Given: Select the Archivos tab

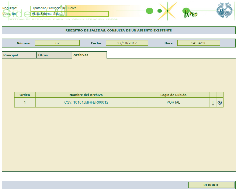Looking at the screenshot, I should coord(89,55).
